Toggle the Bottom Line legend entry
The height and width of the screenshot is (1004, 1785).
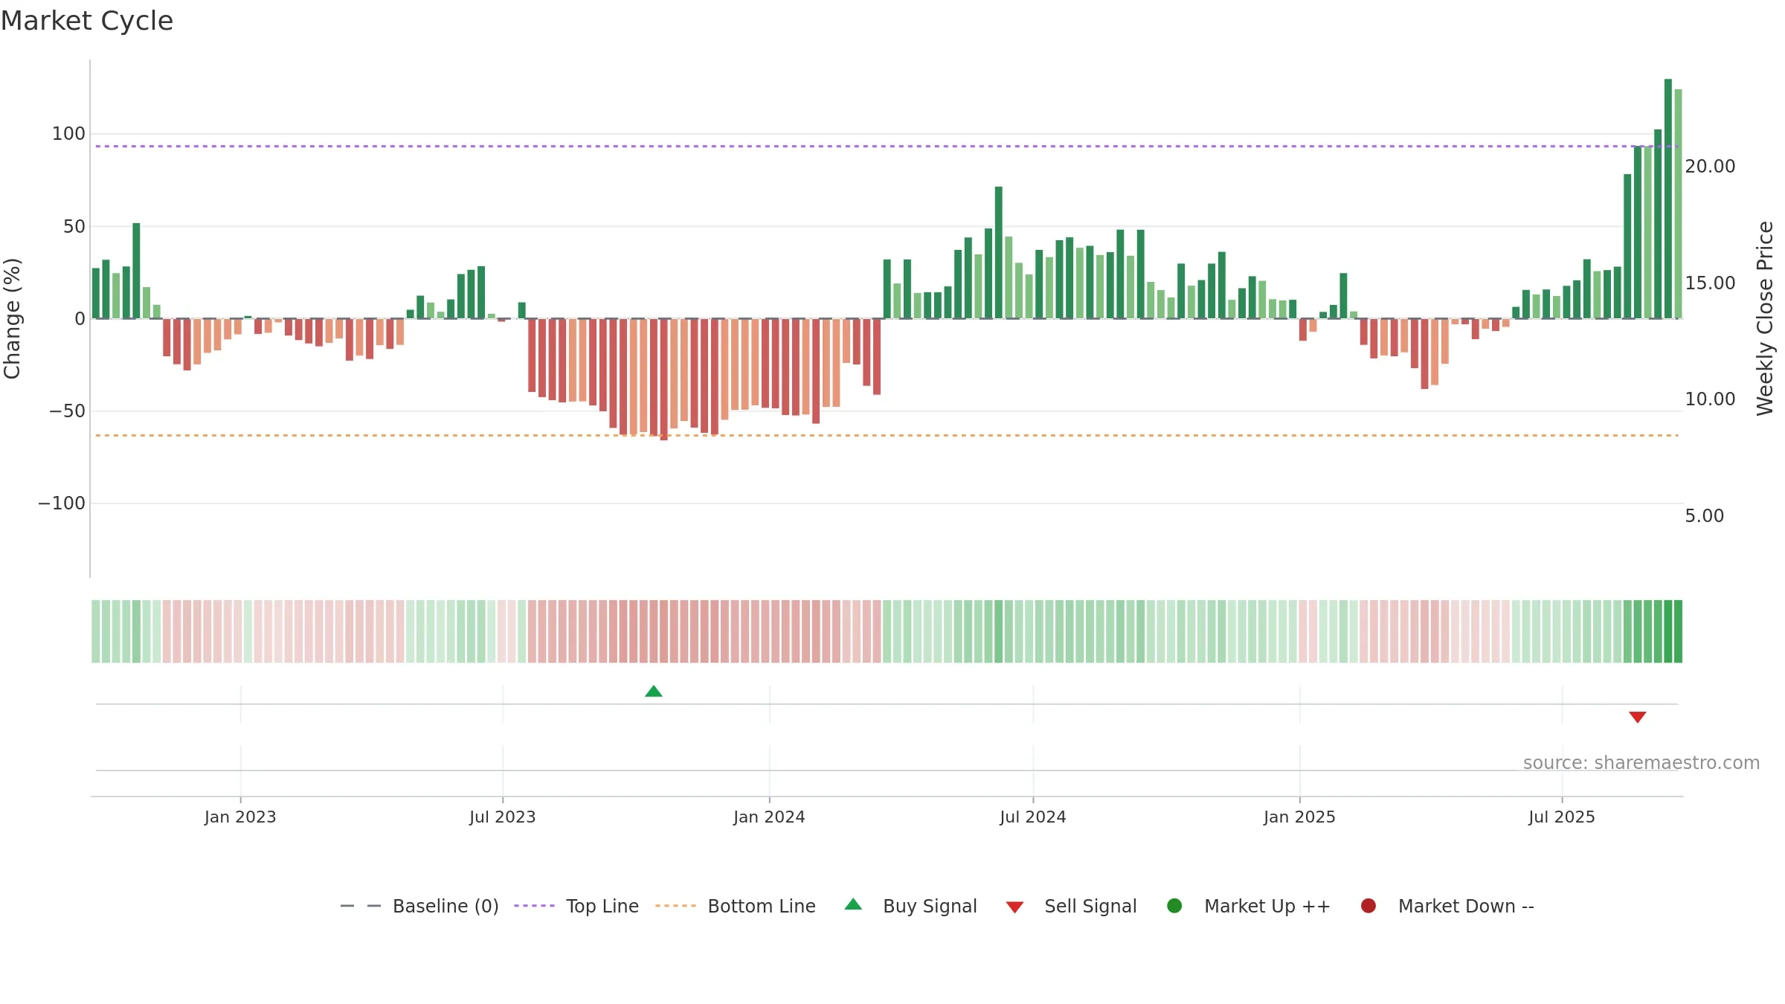736,907
